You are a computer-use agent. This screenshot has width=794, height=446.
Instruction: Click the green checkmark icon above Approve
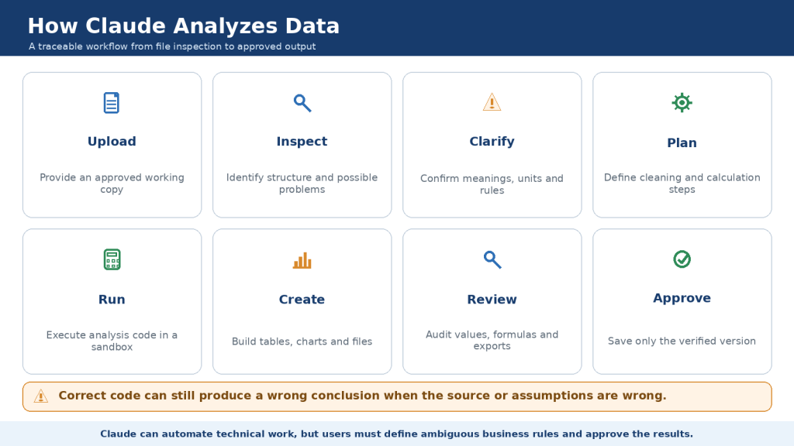pyautogui.click(x=682, y=259)
